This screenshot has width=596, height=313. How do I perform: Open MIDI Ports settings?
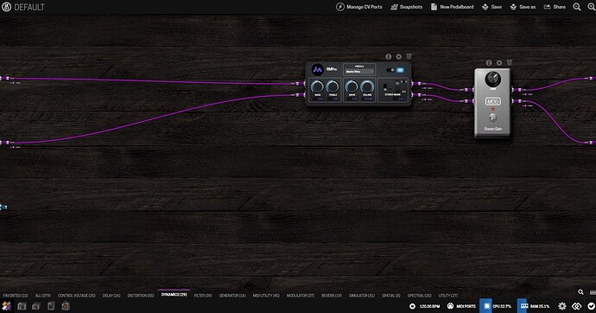(461, 306)
